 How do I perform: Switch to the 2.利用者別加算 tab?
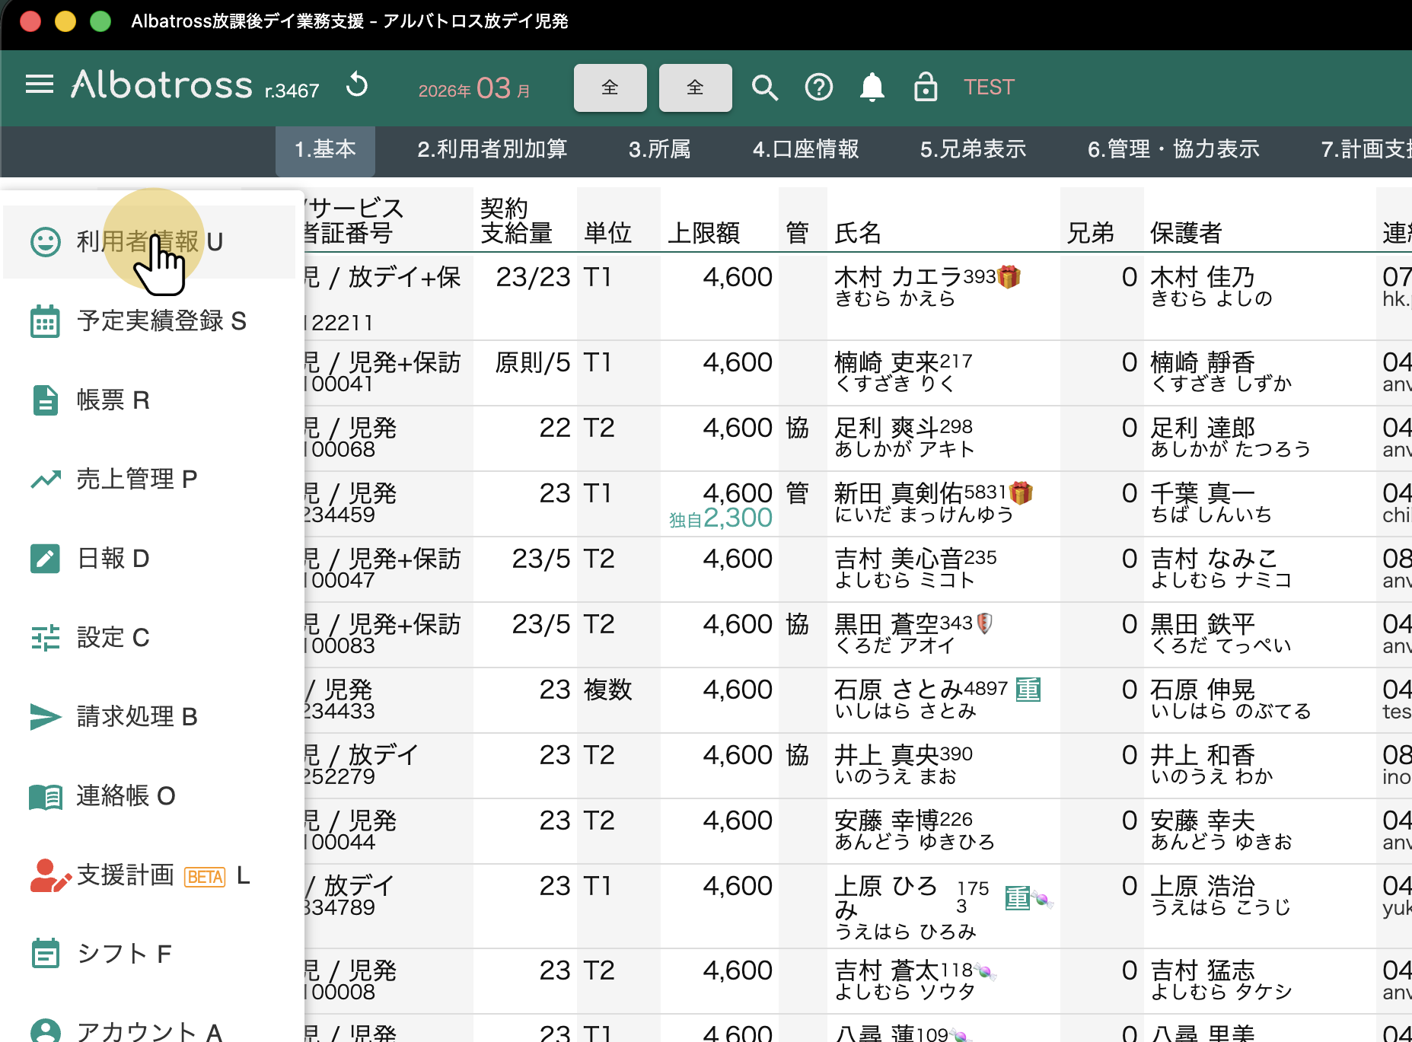pos(492,149)
